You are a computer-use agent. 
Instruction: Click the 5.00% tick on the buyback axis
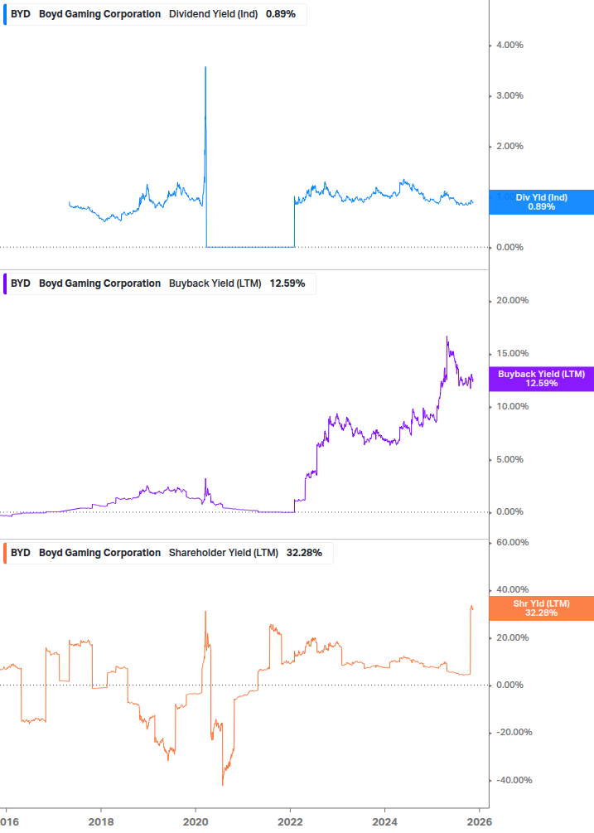[x=509, y=459]
